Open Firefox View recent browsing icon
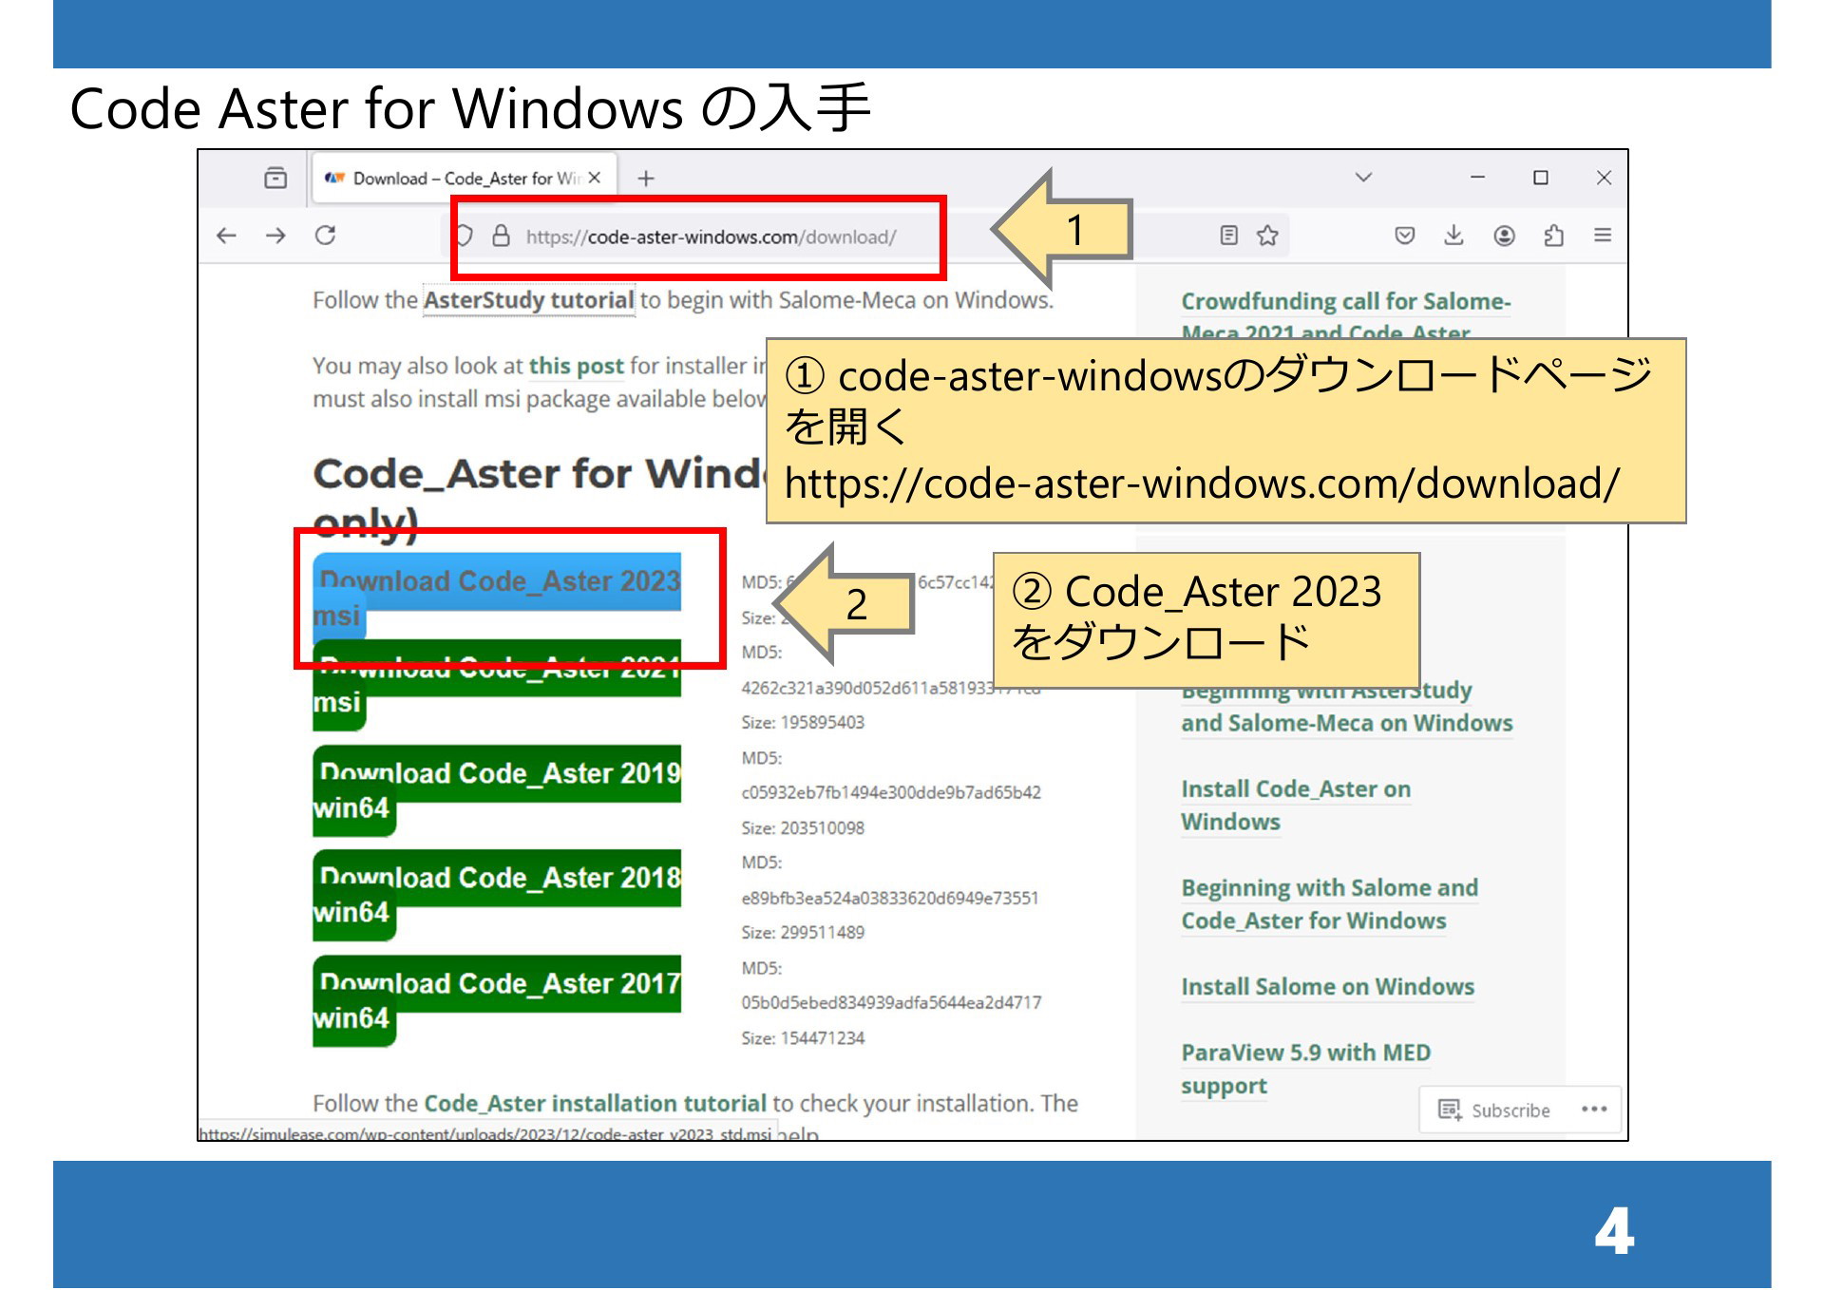Viewport: 1824px width, 1290px height. point(275,178)
